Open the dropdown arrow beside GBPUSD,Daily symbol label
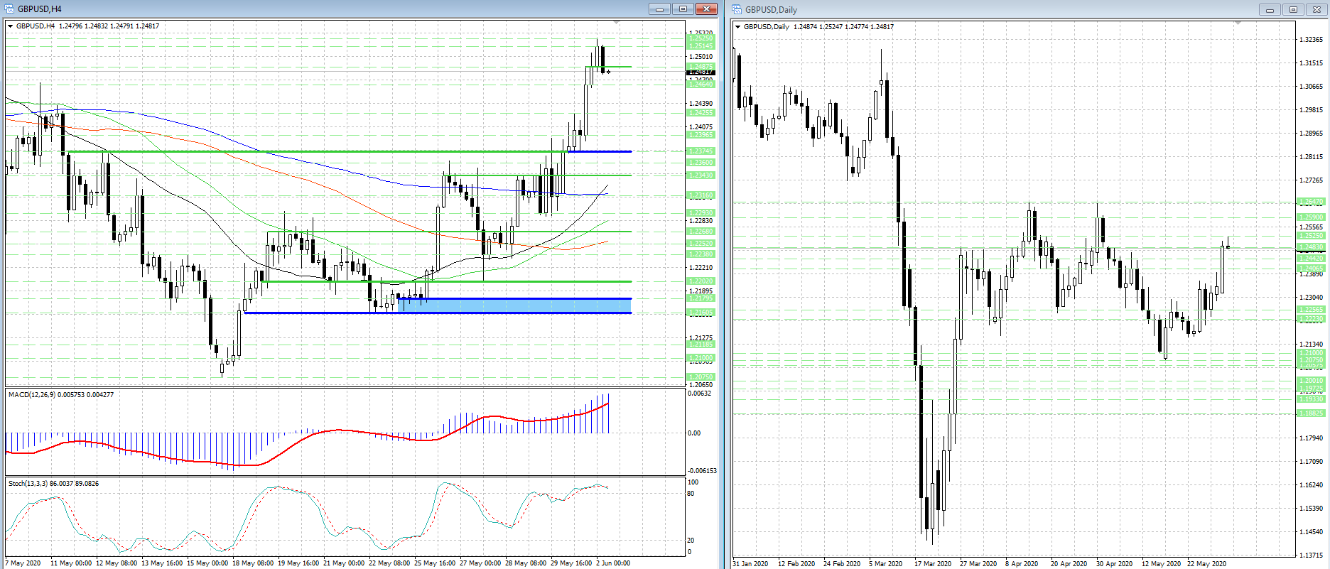Viewport: 1330px width, 569px height. 738,27
